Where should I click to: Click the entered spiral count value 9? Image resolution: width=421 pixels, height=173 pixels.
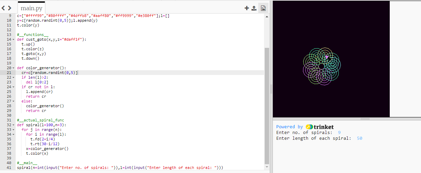[339, 133]
